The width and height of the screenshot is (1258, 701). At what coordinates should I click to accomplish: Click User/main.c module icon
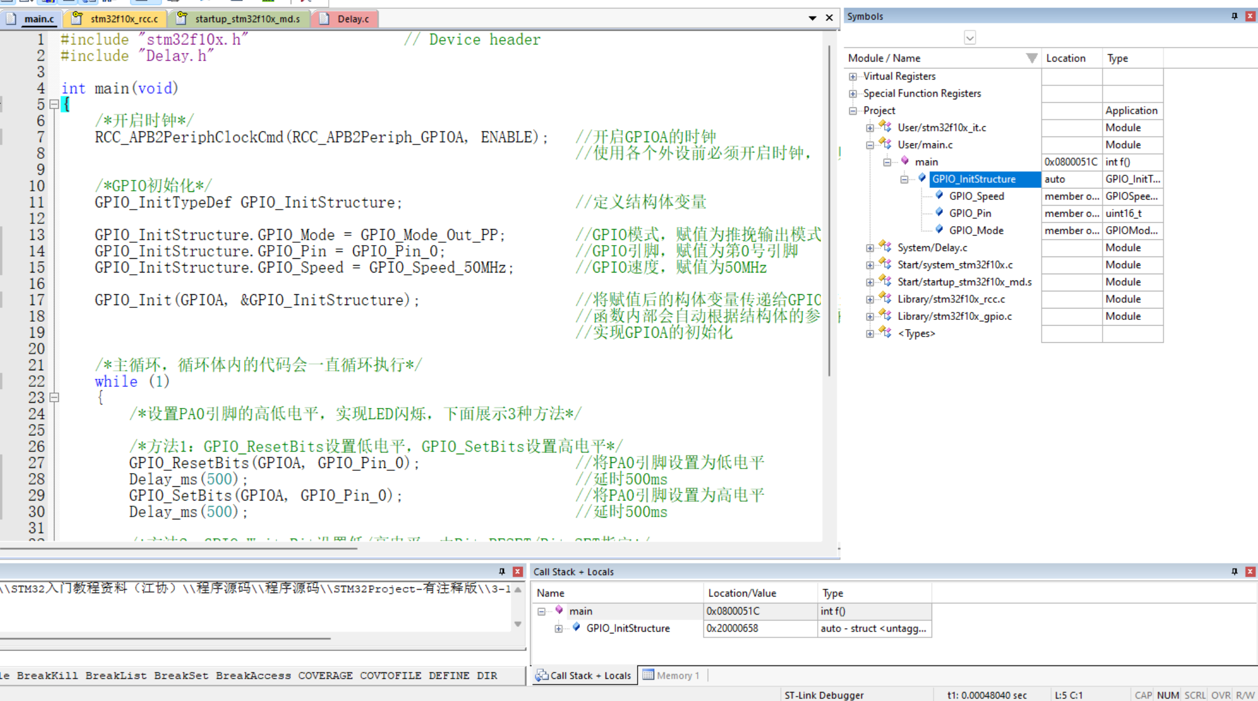(x=885, y=143)
